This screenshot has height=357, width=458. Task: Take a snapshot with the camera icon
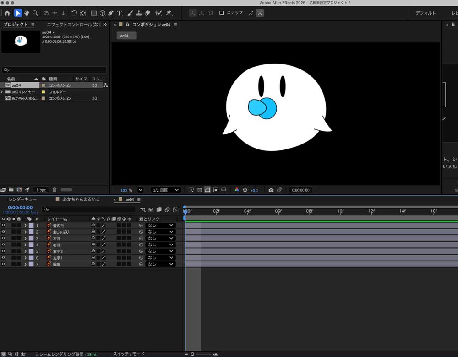coord(272,190)
